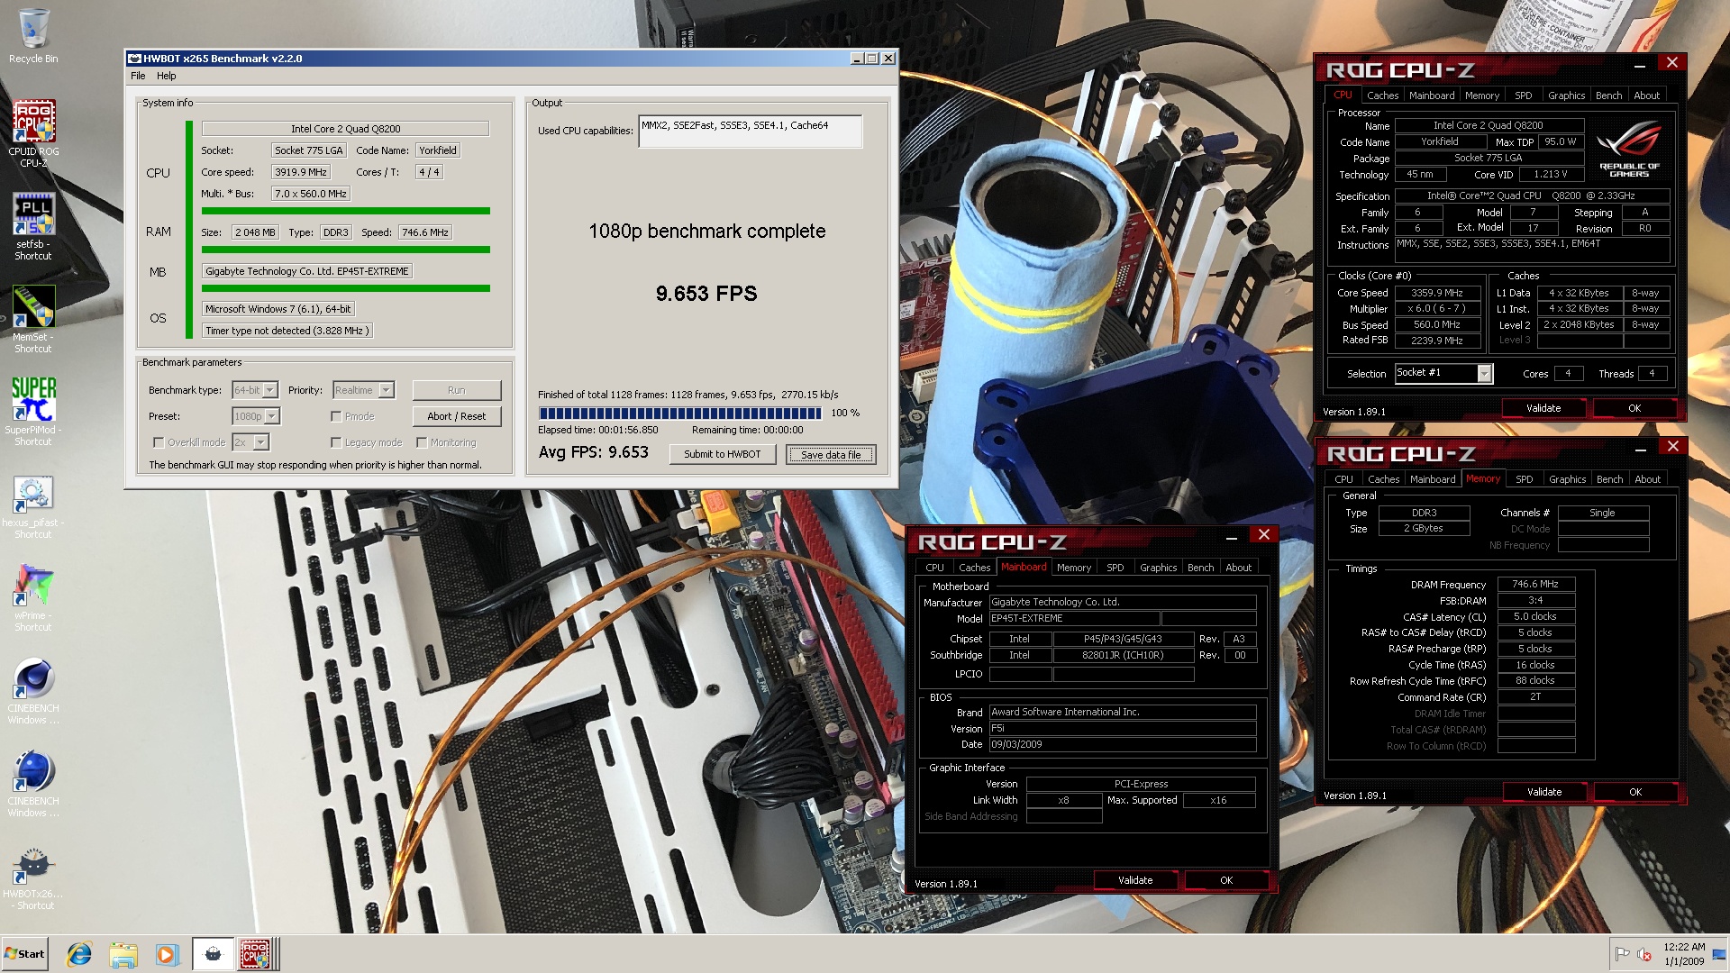Viewport: 1730px width, 973px height.
Task: Open the second CINEBENCH Windows desktop icon
Action: 33,784
